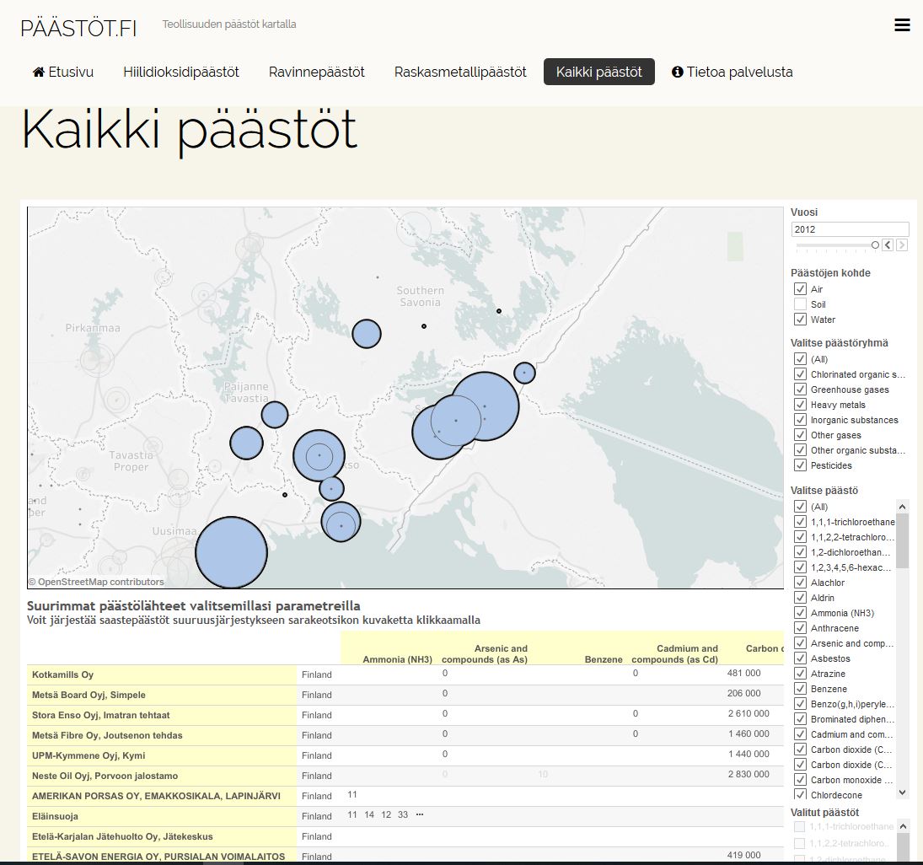Open the hamburger menu icon
This screenshot has height=865, width=923.
click(x=902, y=25)
